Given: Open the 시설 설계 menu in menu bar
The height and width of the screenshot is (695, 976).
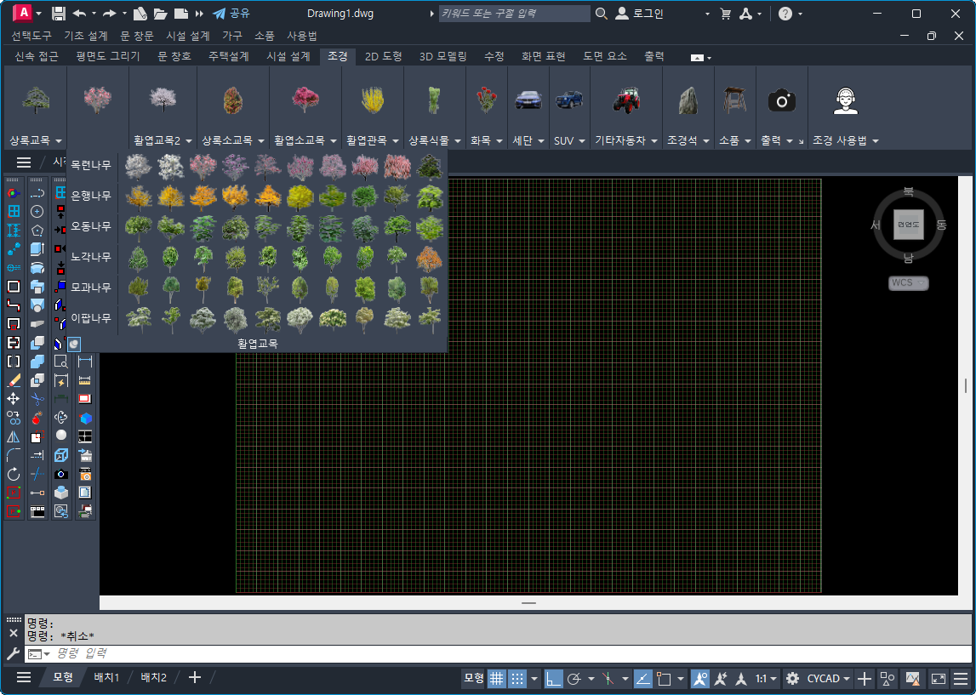Looking at the screenshot, I should pyautogui.click(x=188, y=36).
